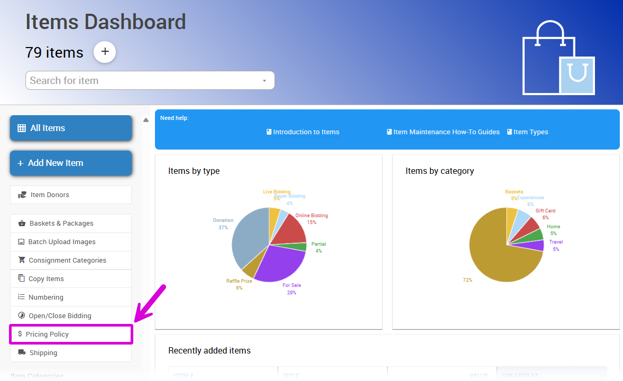Viewport: 623px width, 381px height.
Task: Click the plus icon beside 79 items
Action: click(105, 52)
